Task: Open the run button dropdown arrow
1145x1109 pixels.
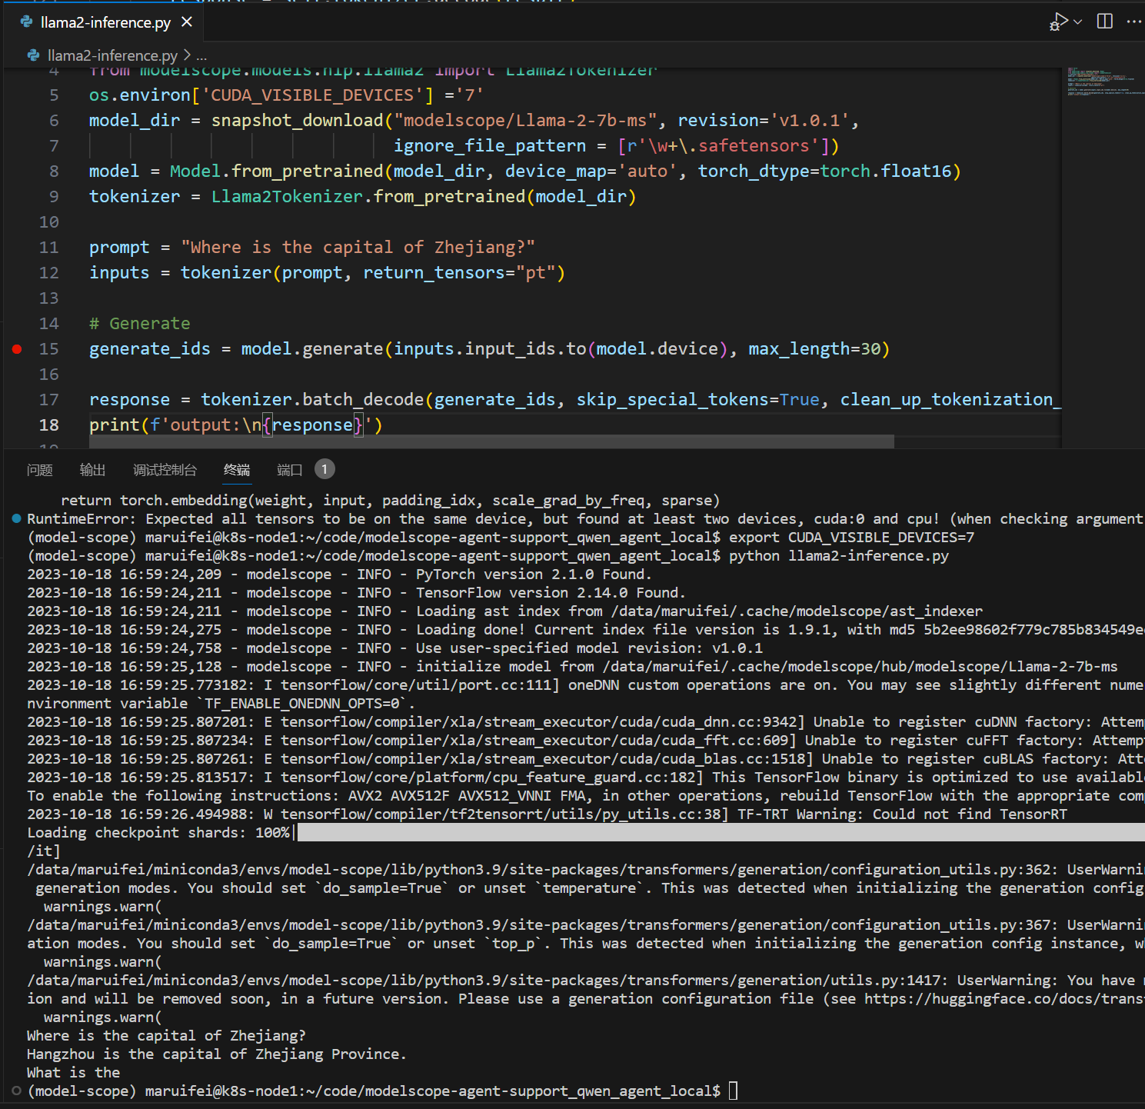Action: [1078, 22]
